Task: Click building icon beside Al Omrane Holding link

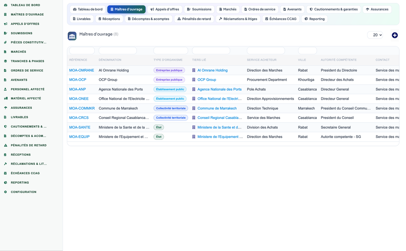Action: [x=194, y=70]
